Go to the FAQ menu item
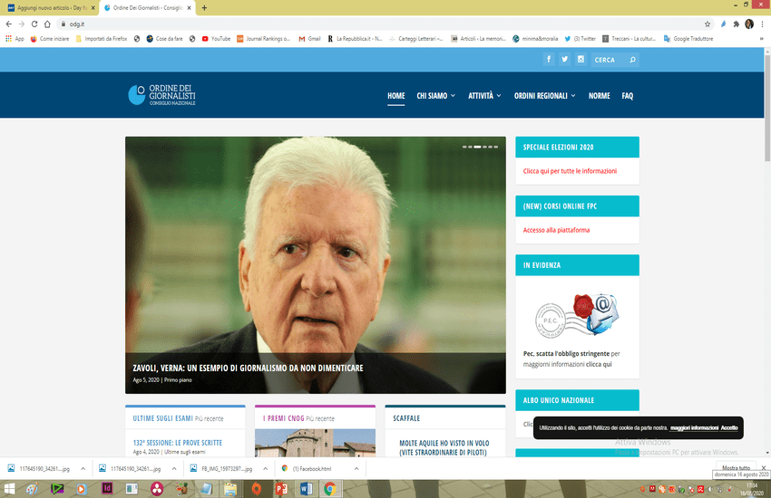771x498 pixels. [628, 95]
